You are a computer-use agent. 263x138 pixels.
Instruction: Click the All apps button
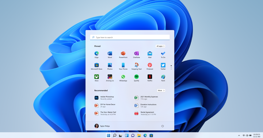pyautogui.click(x=160, y=46)
